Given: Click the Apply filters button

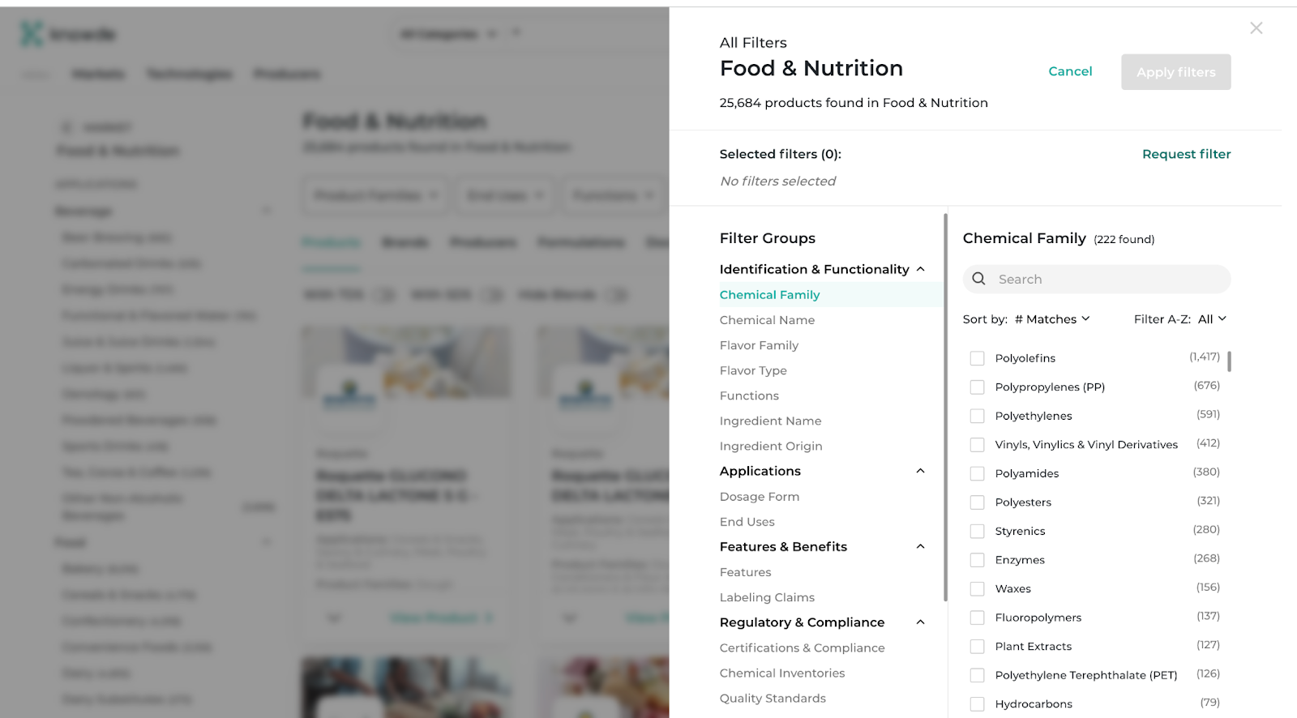Looking at the screenshot, I should 1176,72.
